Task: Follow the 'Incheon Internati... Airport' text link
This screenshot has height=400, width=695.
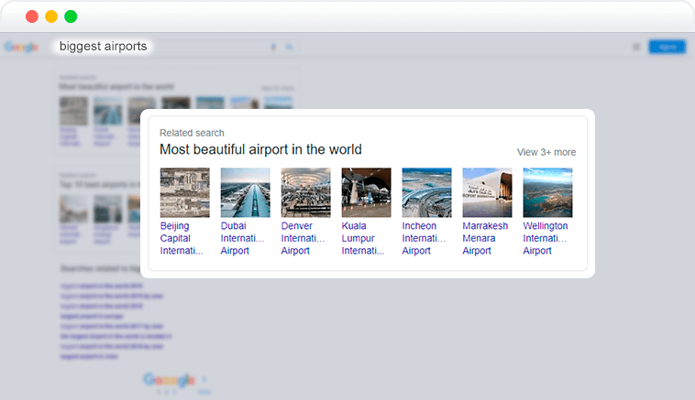Action: click(x=424, y=238)
